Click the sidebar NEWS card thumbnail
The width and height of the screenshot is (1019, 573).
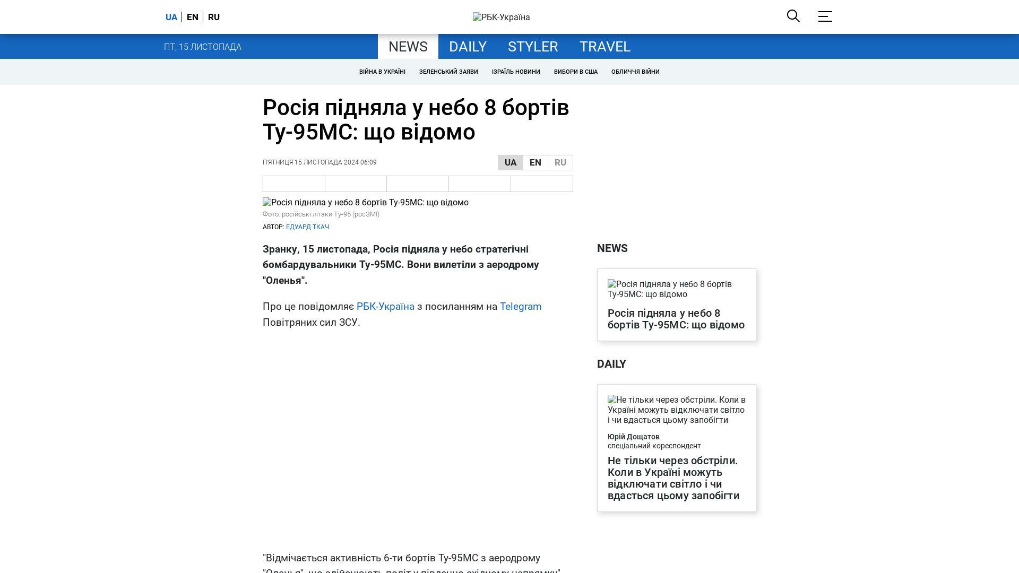coord(676,289)
